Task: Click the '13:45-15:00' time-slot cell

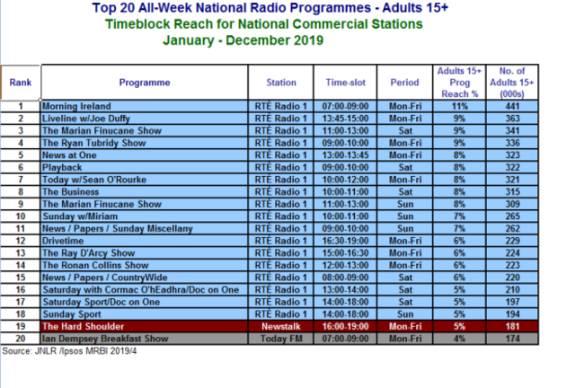Action: pyautogui.click(x=345, y=119)
